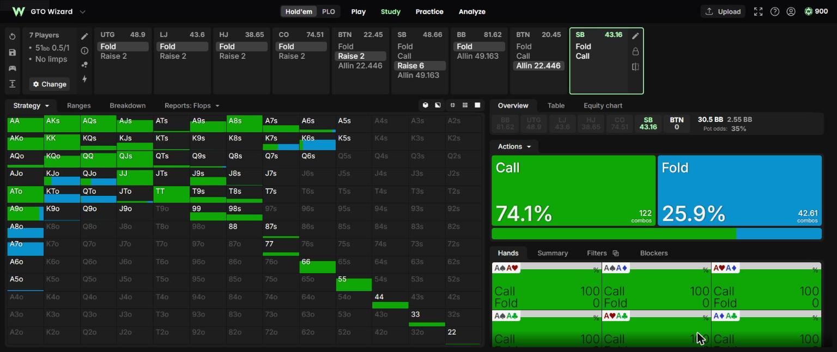Viewport: 837px width, 352px height.
Task: Switch game type to PLO
Action: pos(329,11)
